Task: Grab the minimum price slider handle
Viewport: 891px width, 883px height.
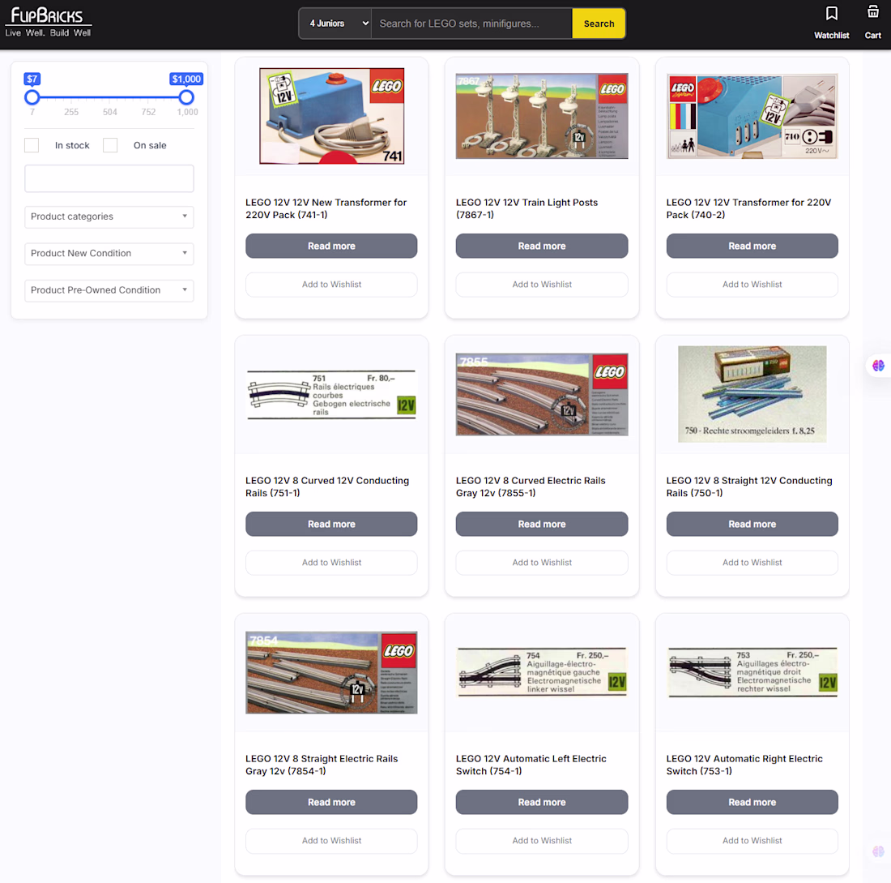Action: click(32, 97)
